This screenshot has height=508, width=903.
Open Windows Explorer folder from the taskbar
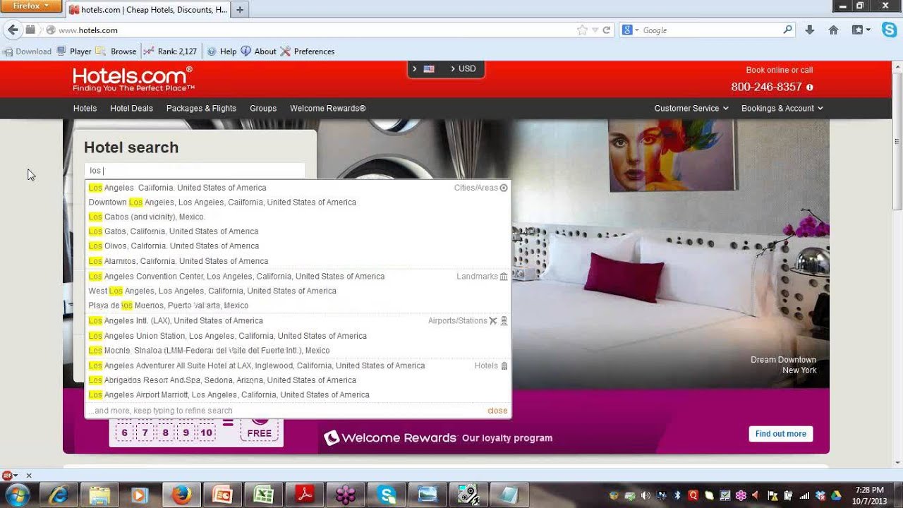click(x=99, y=495)
